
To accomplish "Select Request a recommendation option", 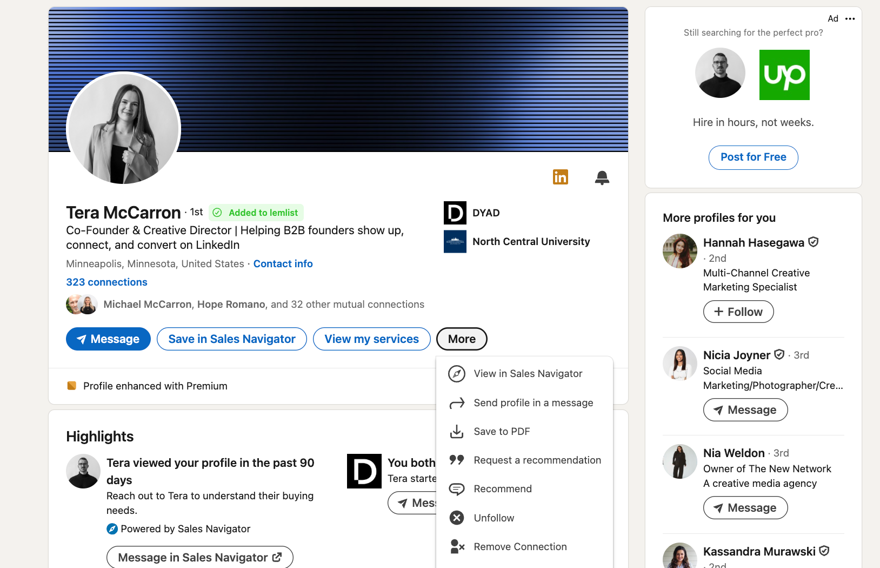I will pyautogui.click(x=537, y=460).
